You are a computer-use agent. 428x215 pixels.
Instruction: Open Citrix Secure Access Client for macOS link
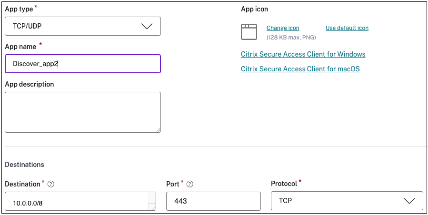300,69
